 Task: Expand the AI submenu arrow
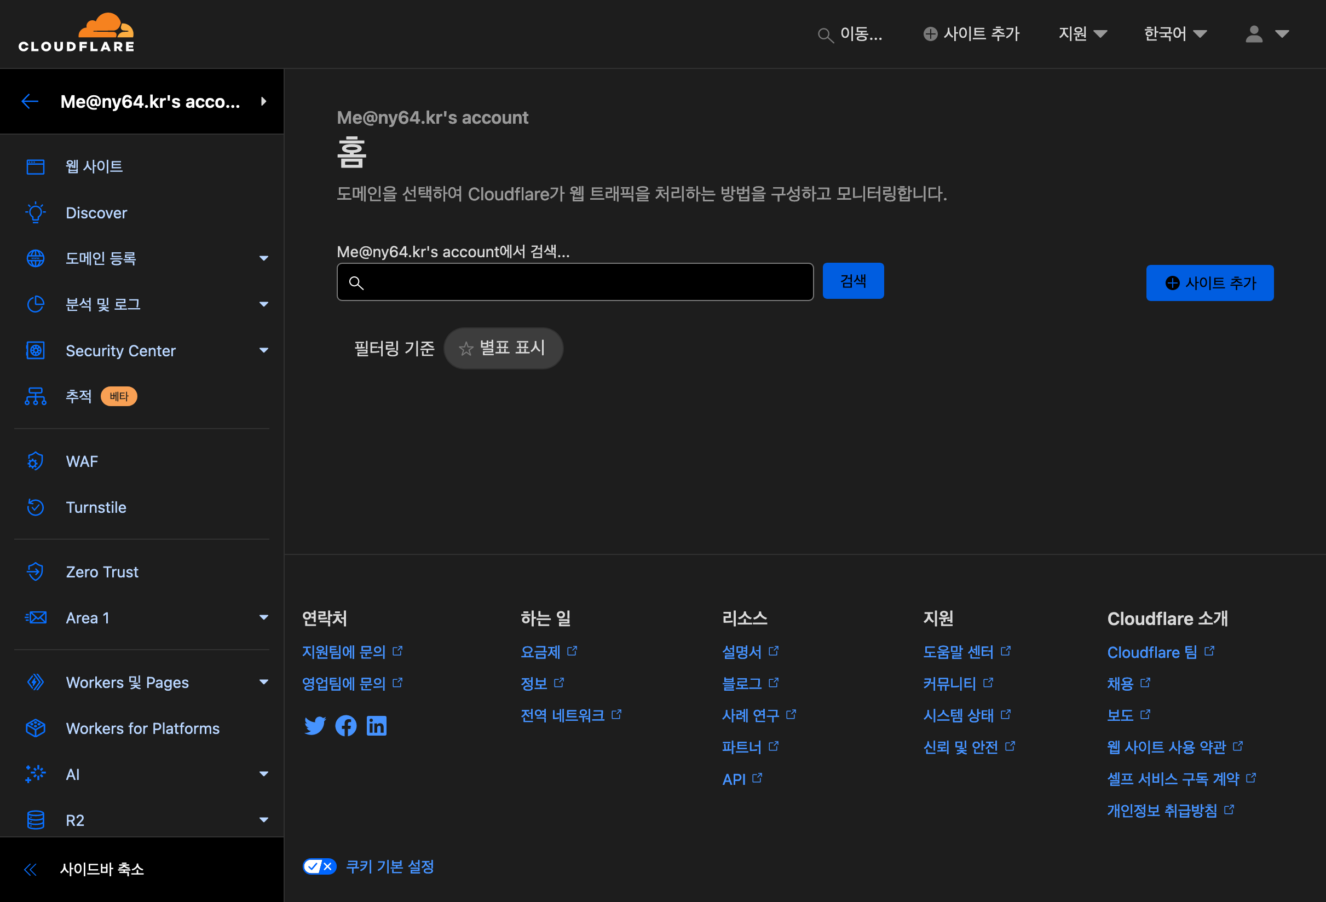click(263, 774)
